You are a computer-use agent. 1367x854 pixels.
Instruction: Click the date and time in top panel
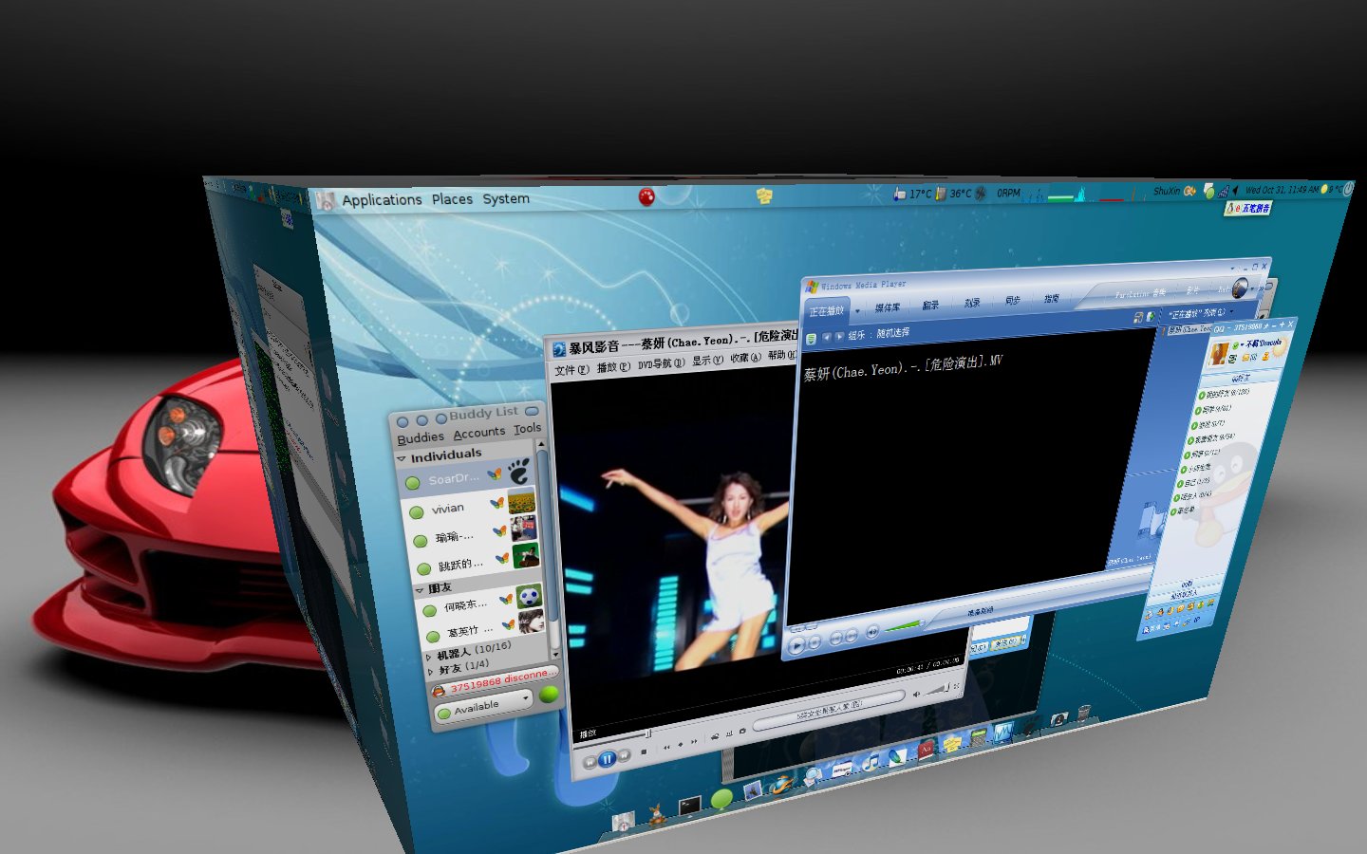(x=1280, y=190)
